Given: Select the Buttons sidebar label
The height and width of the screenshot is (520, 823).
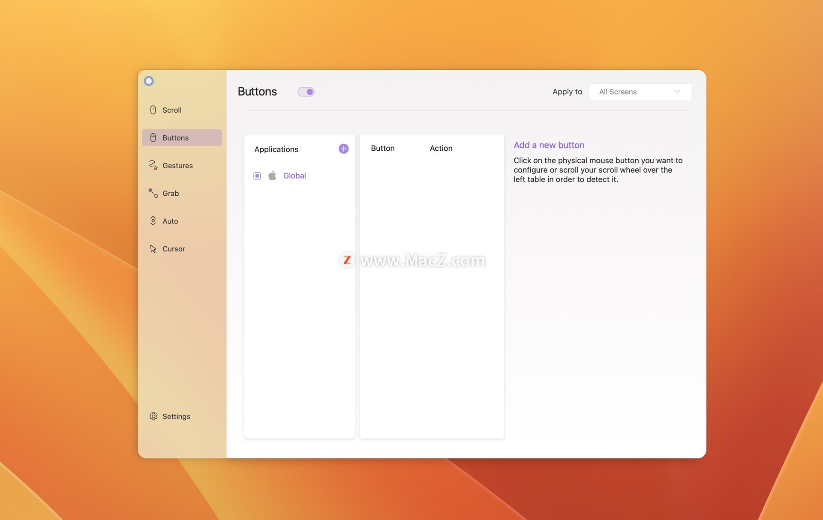Looking at the screenshot, I should [x=175, y=138].
